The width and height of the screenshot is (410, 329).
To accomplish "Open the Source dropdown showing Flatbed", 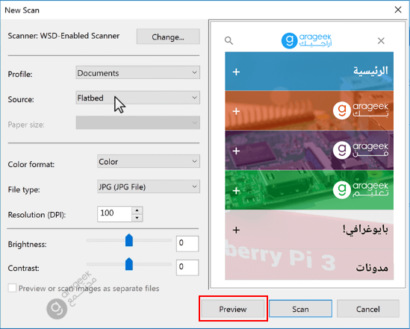I will click(138, 98).
